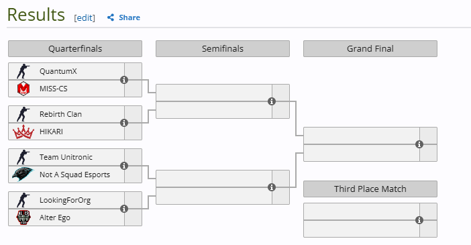This screenshot has width=471, height=245.
Task: Click the HIKARI red crown logo
Action: click(23, 132)
